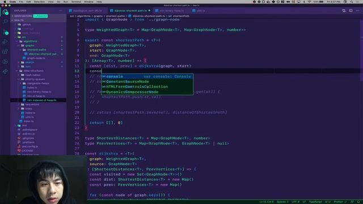The image size is (363, 204).
Task: Collapse the priority-queues folder
Action: [38, 79]
